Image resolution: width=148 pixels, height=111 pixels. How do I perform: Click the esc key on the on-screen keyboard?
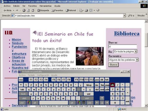pyautogui.click(x=21, y=80)
